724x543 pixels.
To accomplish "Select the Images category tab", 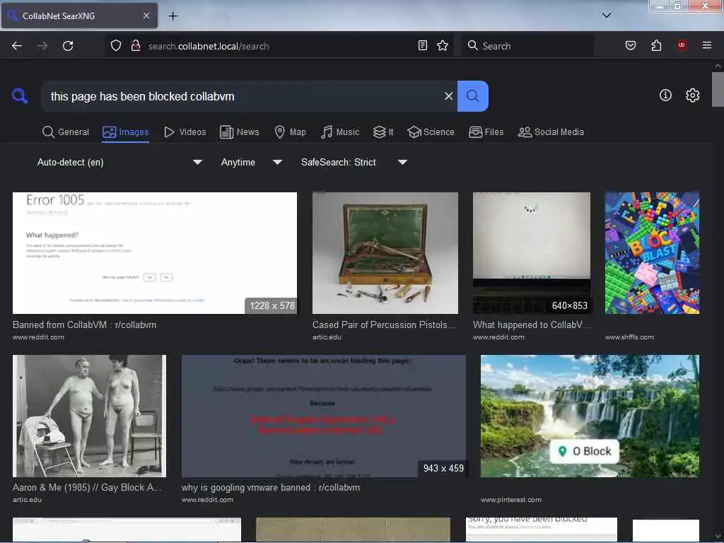I will coord(126,132).
